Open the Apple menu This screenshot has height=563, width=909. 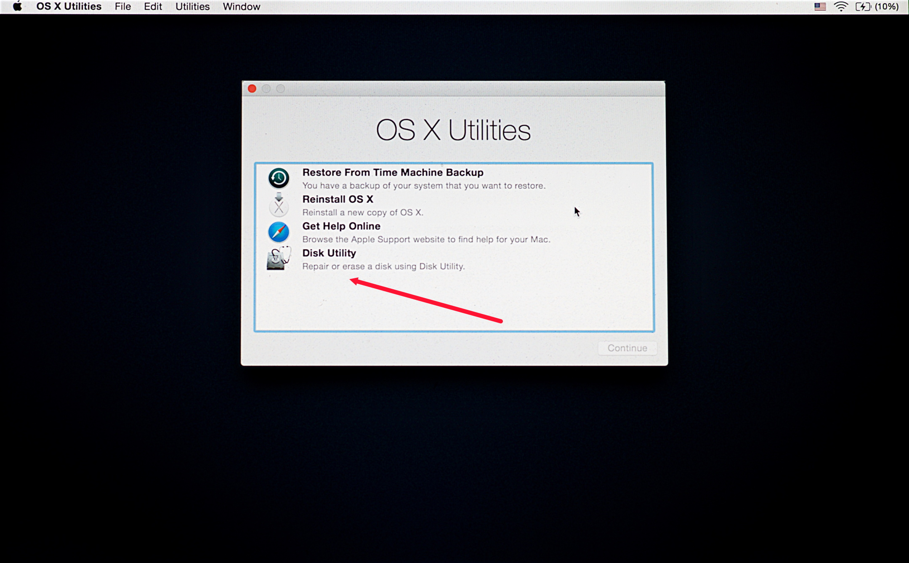coord(17,6)
